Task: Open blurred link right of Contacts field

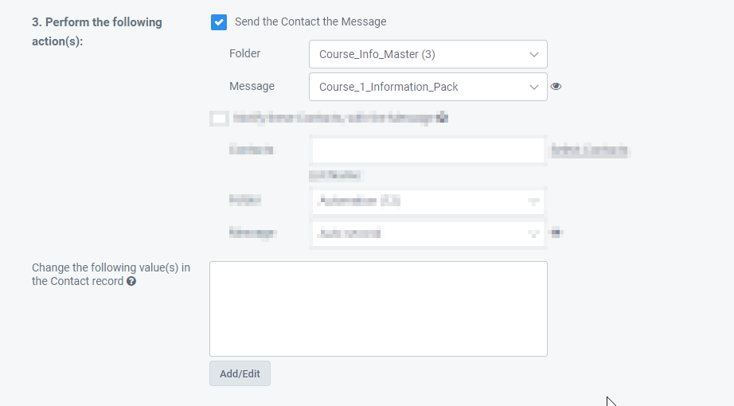Action: pyautogui.click(x=590, y=150)
